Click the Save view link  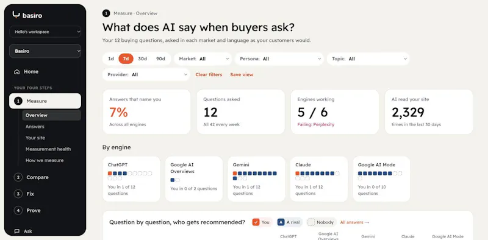(242, 74)
